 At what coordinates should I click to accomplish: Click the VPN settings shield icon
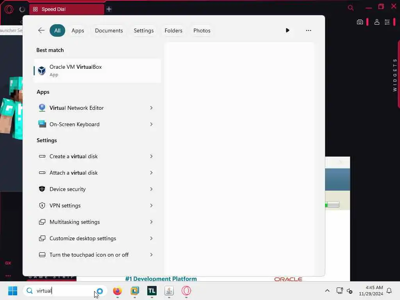tap(42, 205)
